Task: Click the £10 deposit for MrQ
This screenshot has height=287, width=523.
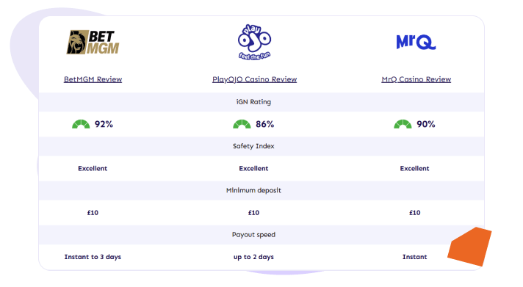Action: coord(414,213)
